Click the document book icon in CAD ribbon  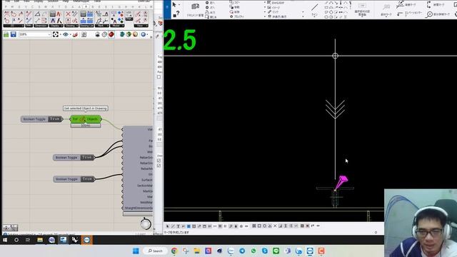pos(195,6)
